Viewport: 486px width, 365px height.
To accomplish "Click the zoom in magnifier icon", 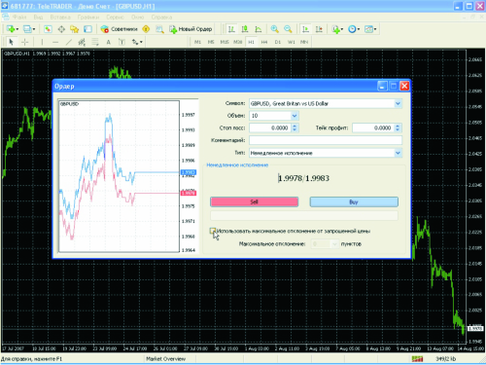I will 274,29.
